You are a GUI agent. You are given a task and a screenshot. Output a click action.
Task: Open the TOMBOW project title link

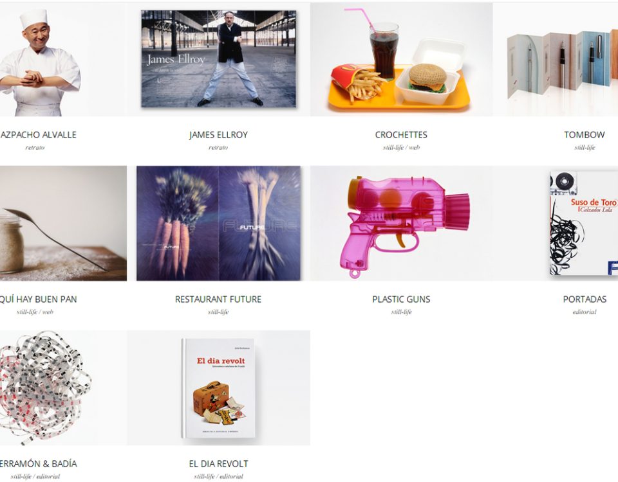tap(584, 134)
